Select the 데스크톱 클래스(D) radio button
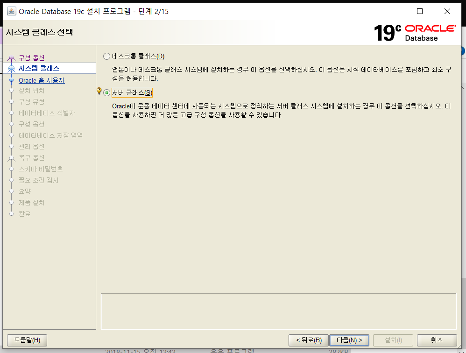466x353 pixels. tap(106, 56)
